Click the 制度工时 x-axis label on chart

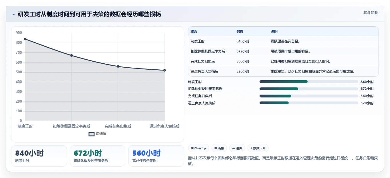[25, 126]
